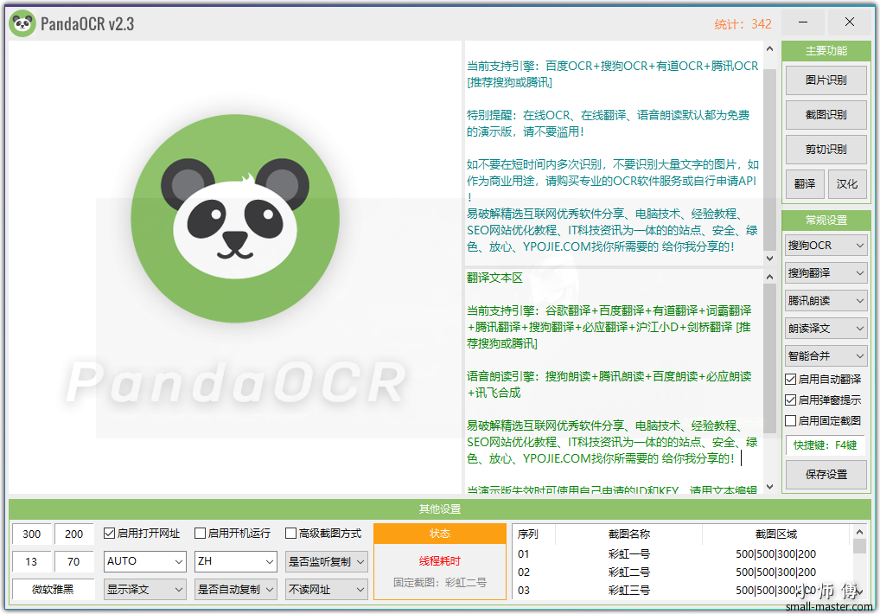Click the 主要功能 panel header
Image resolution: width=880 pixels, height=614 pixels.
[x=826, y=51]
